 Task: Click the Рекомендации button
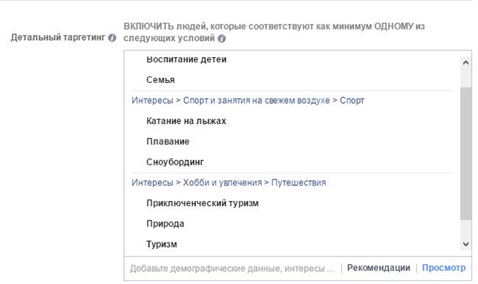pyautogui.click(x=379, y=268)
